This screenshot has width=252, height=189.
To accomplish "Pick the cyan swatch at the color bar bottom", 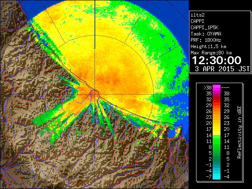I will click(x=217, y=177).
